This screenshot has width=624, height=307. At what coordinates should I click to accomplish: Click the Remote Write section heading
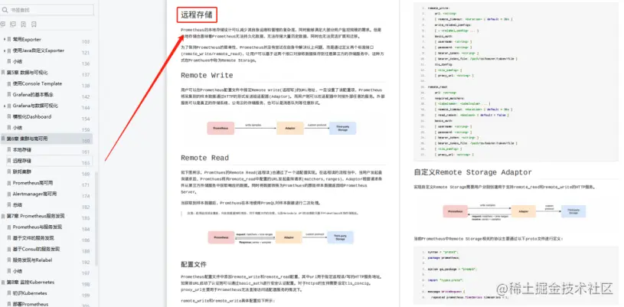(x=207, y=75)
